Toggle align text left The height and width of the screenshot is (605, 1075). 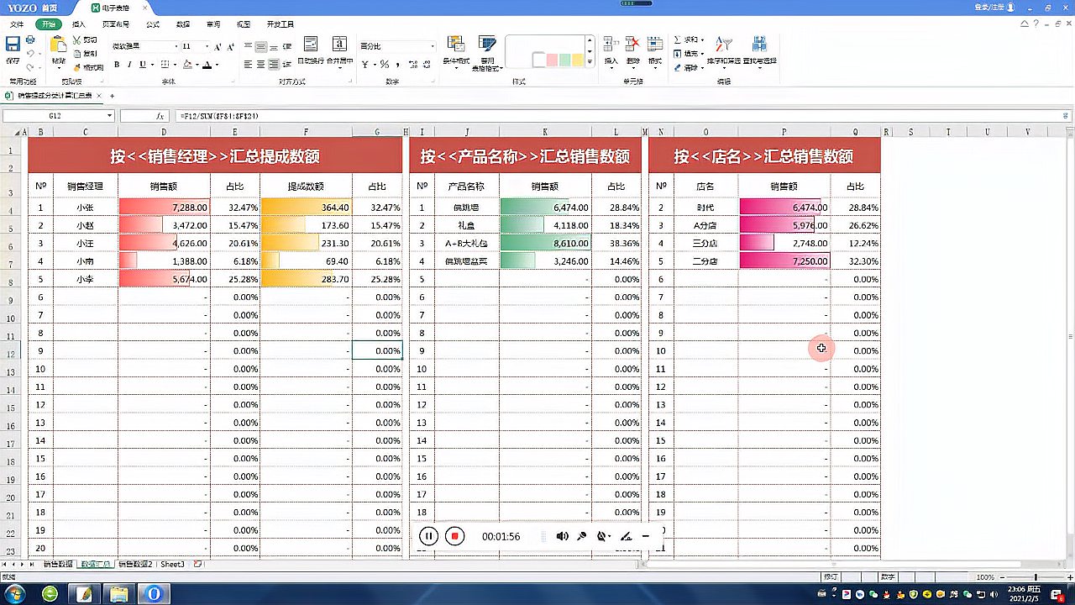(x=249, y=65)
